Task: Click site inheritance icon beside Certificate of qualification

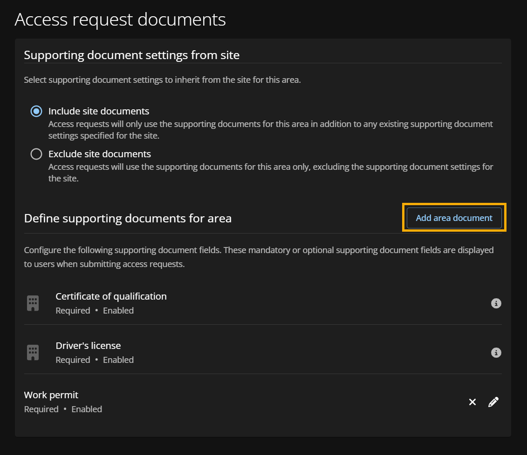Action: click(x=33, y=303)
